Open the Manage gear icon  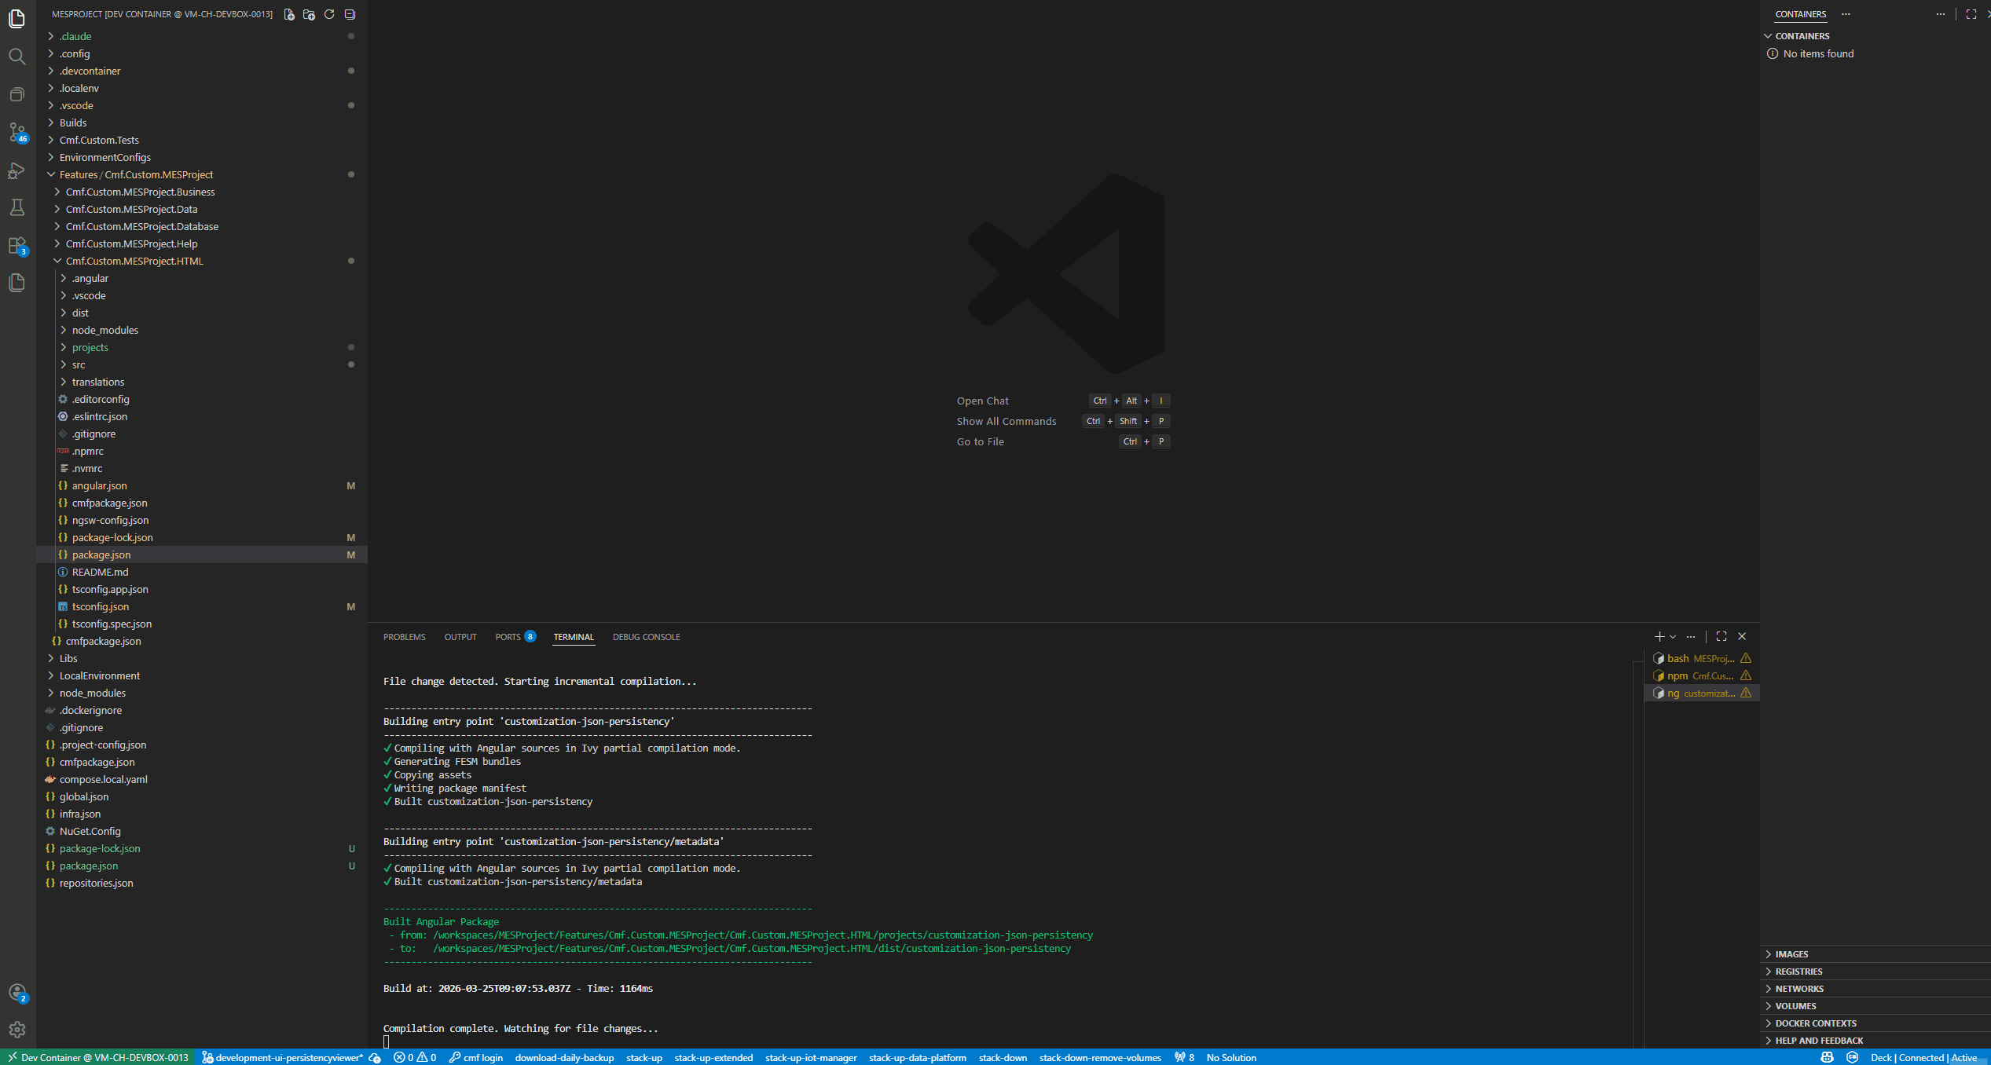[16, 1029]
